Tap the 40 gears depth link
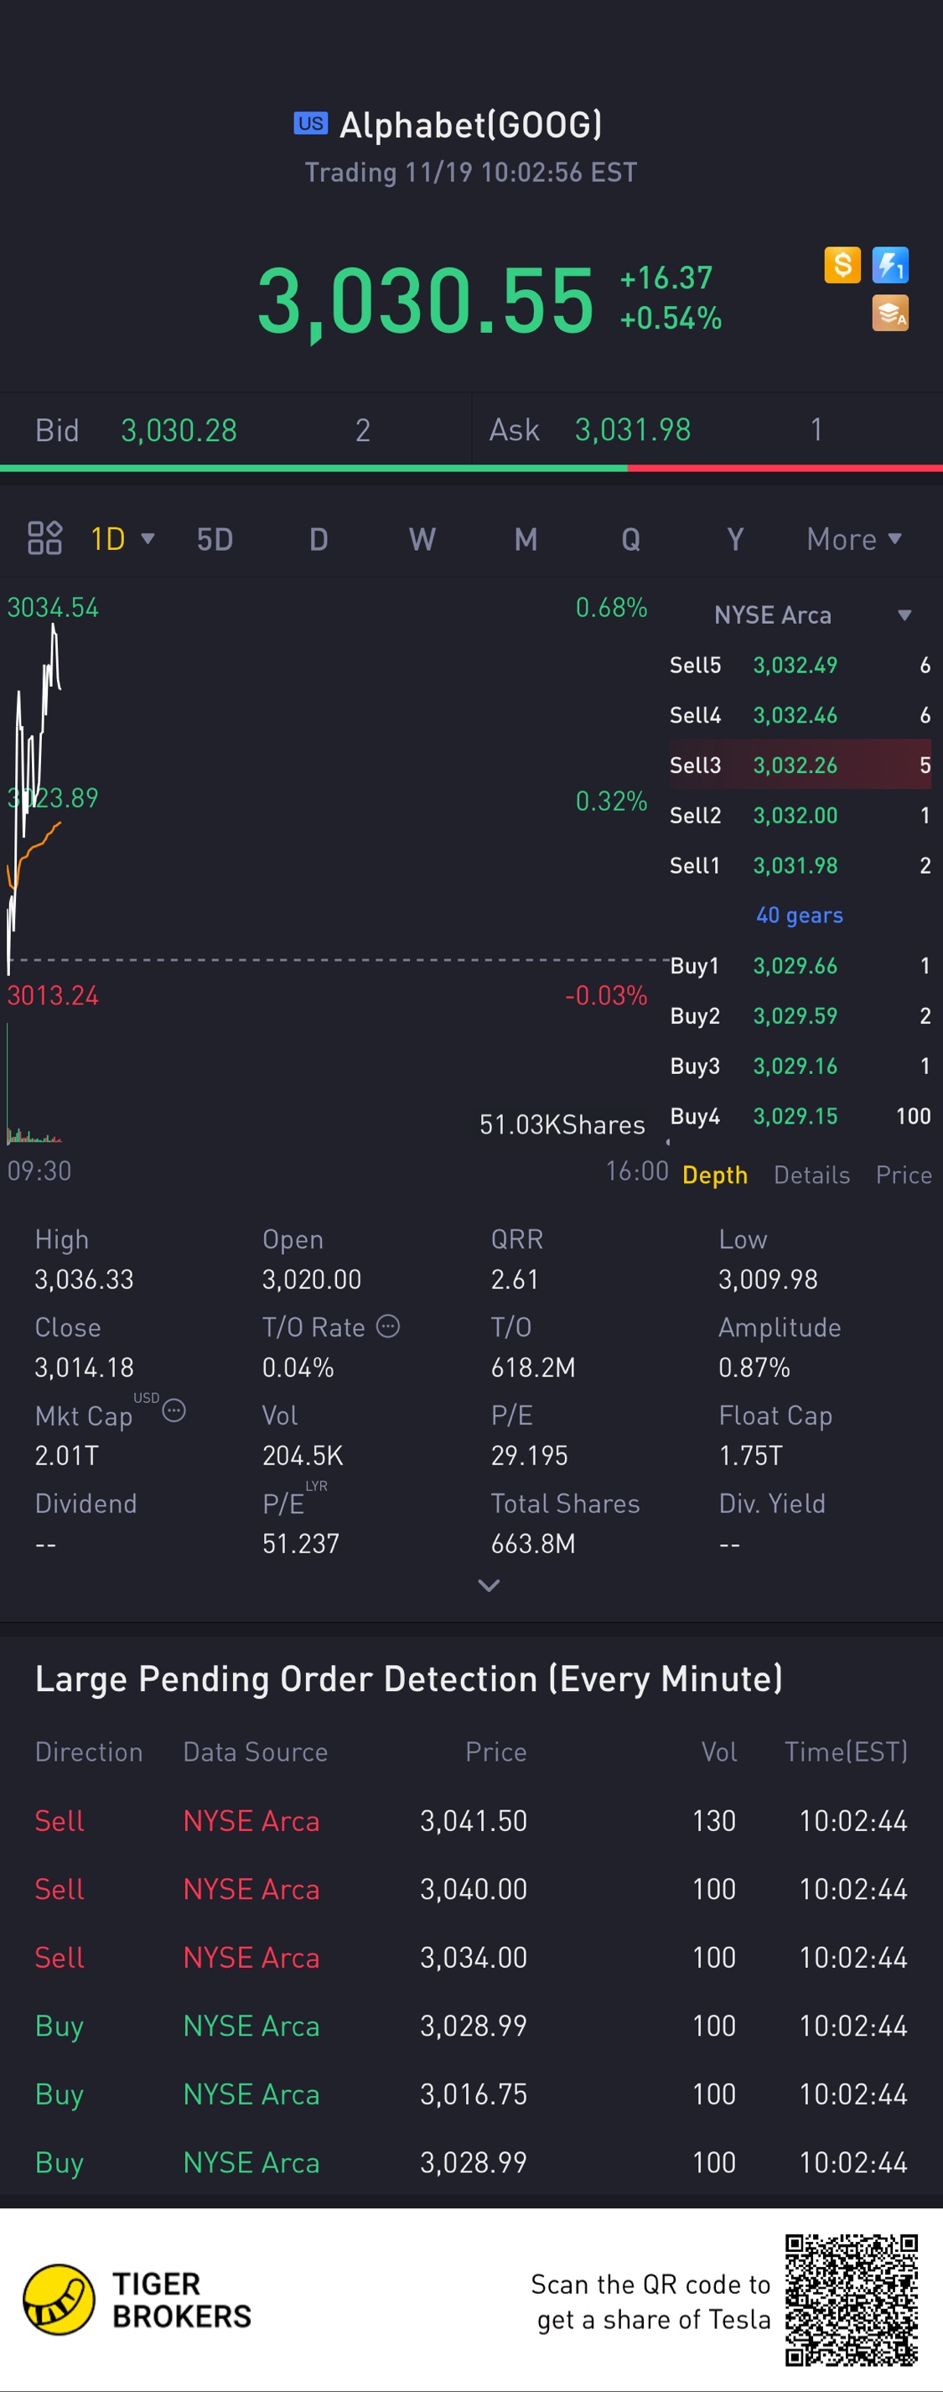943x2392 pixels. click(x=799, y=916)
